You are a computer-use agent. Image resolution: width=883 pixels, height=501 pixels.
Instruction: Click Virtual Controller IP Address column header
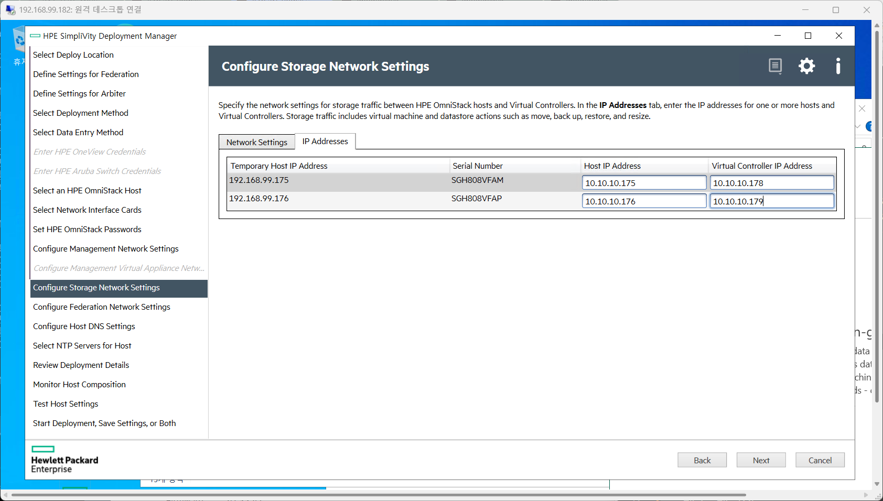772,166
